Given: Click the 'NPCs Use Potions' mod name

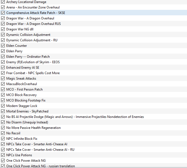Looking at the screenshot, I should point(19,155).
